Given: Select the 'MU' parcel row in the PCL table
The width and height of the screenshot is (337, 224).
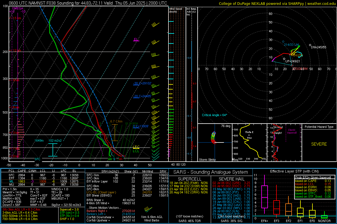Looking at the screenshot, I should point(43,184).
